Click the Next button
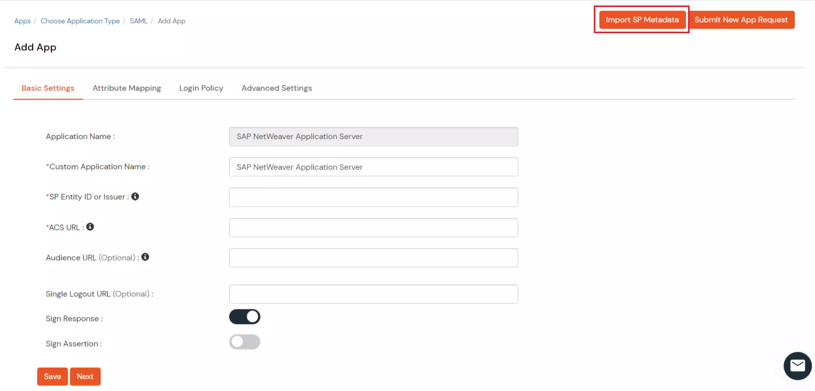This screenshot has height=391, width=815. click(x=85, y=376)
